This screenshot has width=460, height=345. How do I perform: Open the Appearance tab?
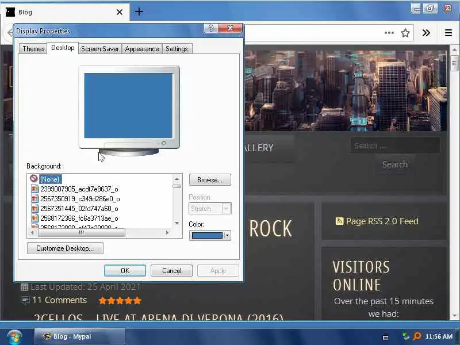[141, 49]
